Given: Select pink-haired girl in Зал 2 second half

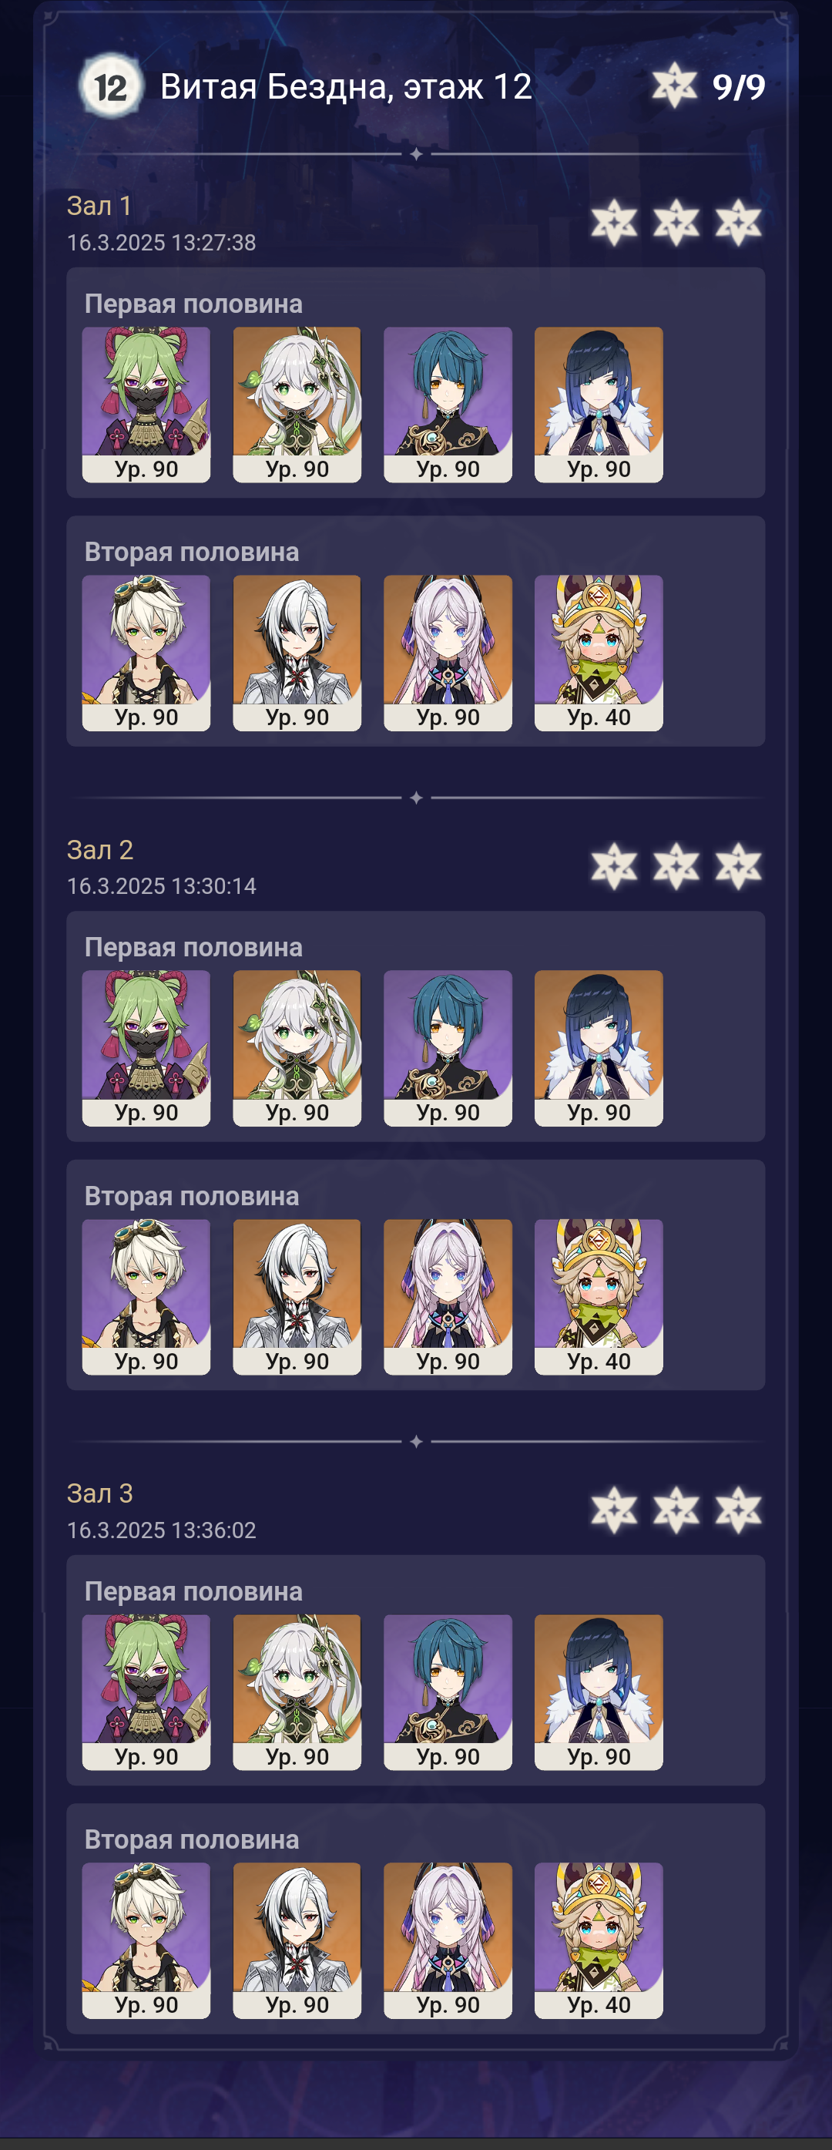Looking at the screenshot, I should pyautogui.click(x=448, y=1297).
